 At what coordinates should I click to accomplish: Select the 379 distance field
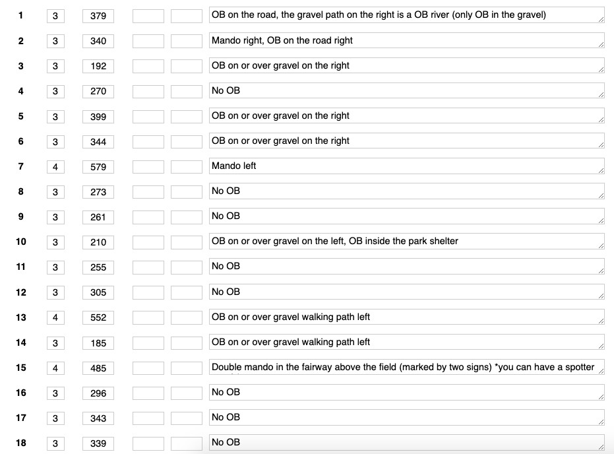[x=98, y=16]
